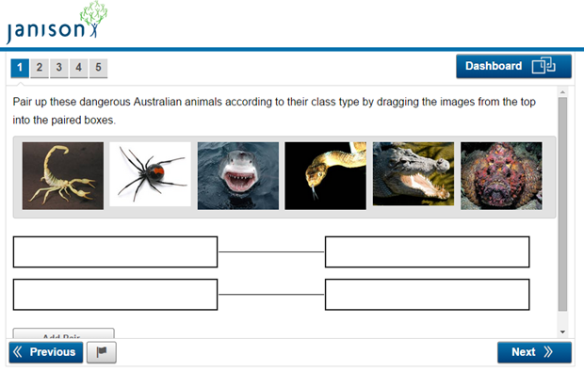Go to question 3 tab

click(x=58, y=68)
